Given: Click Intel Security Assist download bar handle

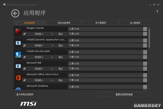Looking at the screenshot, I should (145, 57).
